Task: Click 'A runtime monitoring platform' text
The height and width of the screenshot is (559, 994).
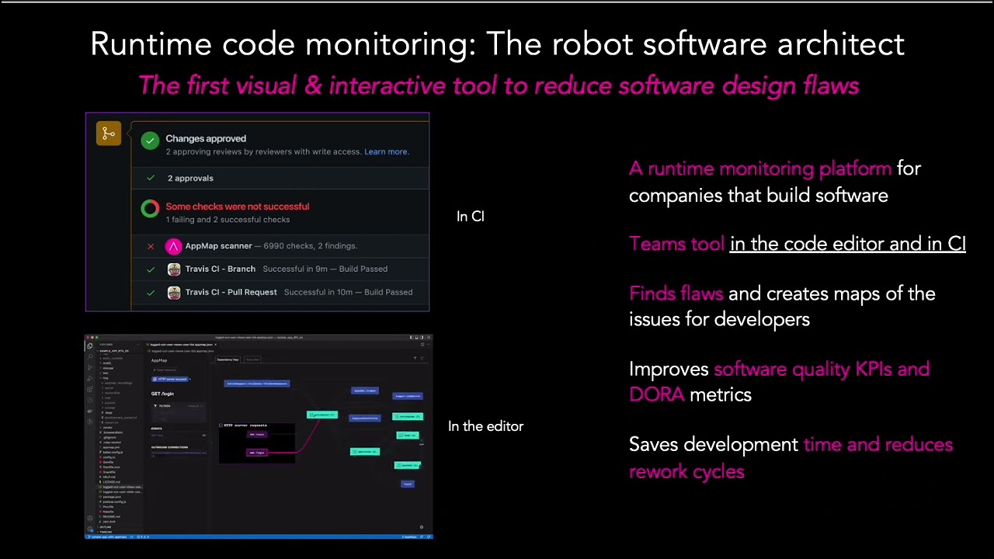Action: 760,168
